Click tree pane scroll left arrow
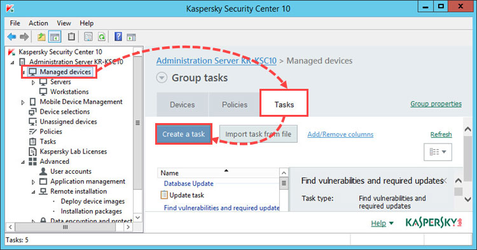The image size is (477, 250). point(10,227)
